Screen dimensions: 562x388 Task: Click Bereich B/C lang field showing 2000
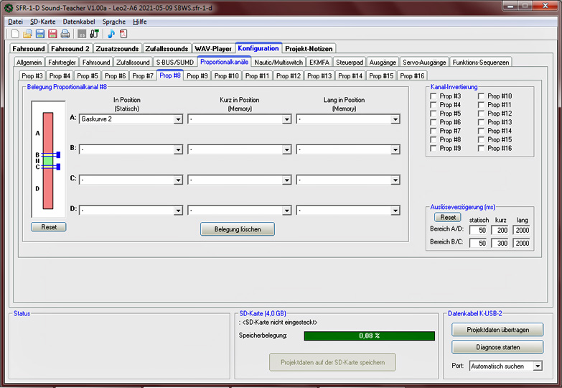coord(522,243)
